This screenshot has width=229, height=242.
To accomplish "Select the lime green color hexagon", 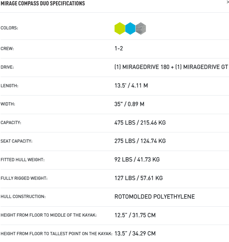I will (120, 28).
